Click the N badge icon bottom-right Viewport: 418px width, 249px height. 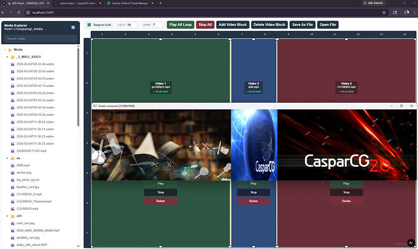tap(410, 241)
